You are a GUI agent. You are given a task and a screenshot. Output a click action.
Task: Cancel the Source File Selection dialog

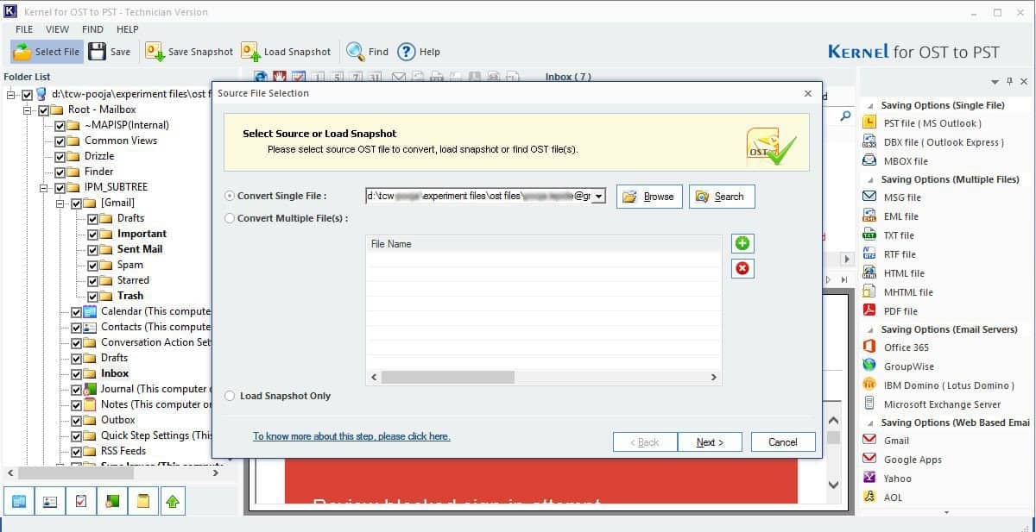tap(782, 442)
